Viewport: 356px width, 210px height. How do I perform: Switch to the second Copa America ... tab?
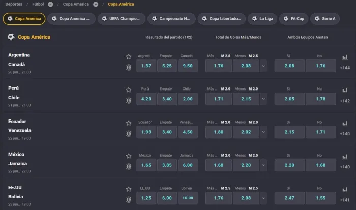71,19
